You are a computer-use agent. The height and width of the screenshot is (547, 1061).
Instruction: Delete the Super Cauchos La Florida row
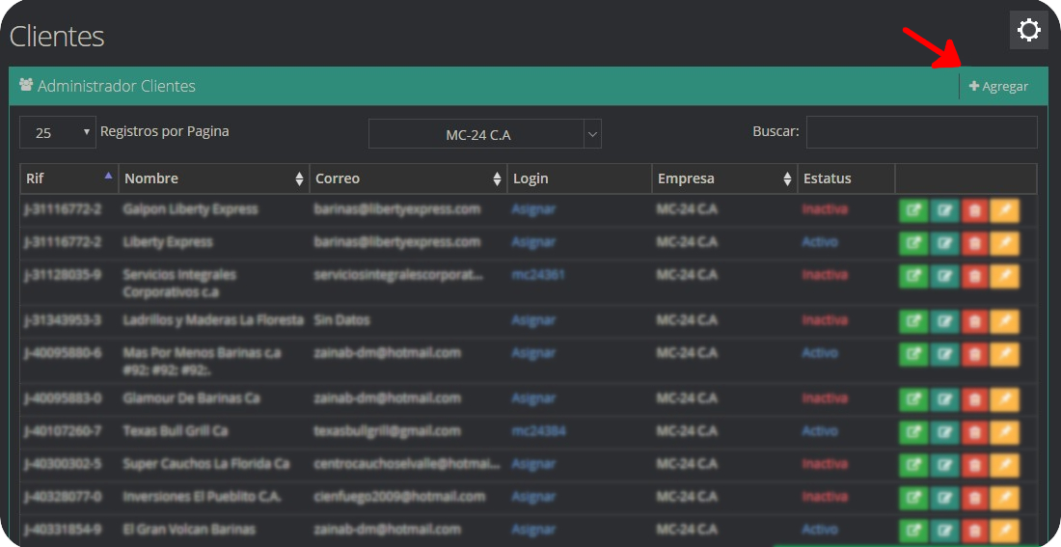974,464
